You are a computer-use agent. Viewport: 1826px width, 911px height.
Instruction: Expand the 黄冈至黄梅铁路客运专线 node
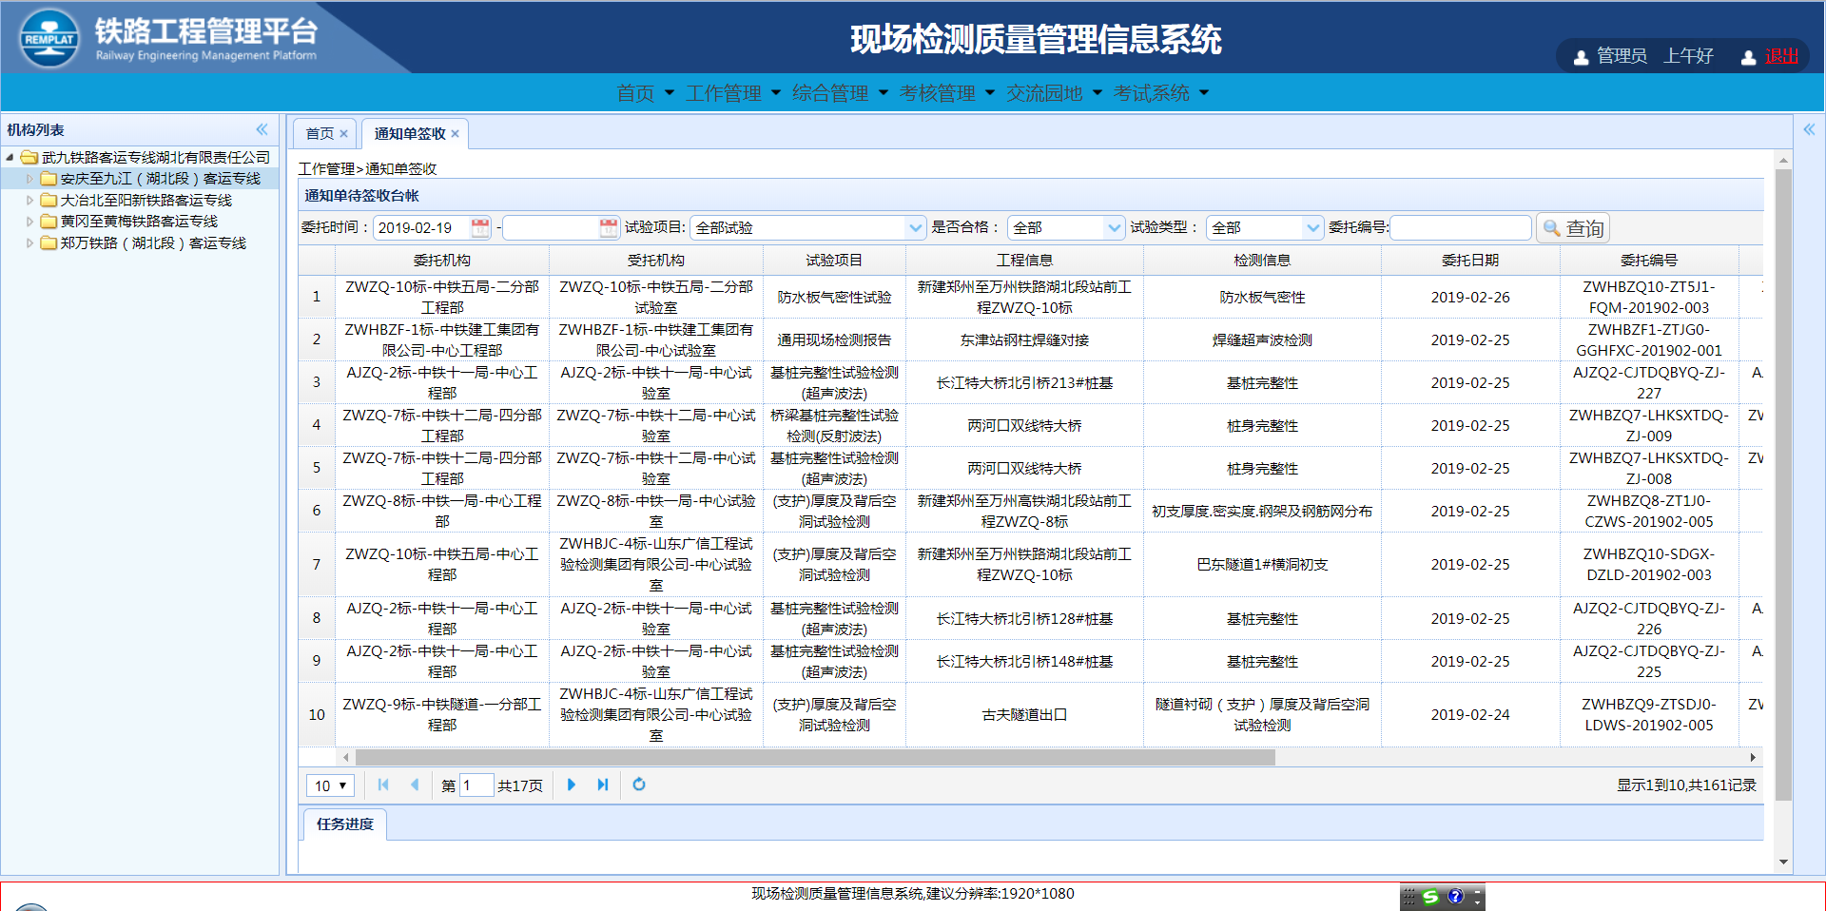tap(29, 222)
